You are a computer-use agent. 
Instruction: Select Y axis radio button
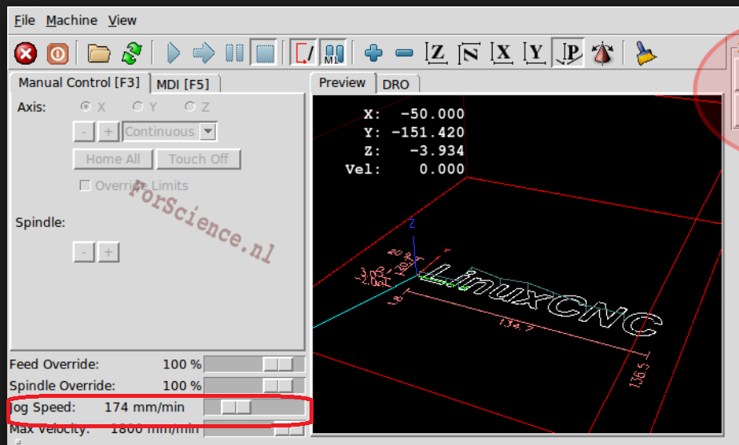coord(138,106)
